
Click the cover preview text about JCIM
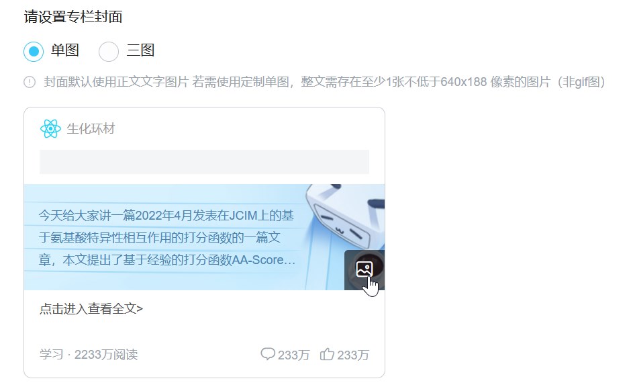click(167, 238)
